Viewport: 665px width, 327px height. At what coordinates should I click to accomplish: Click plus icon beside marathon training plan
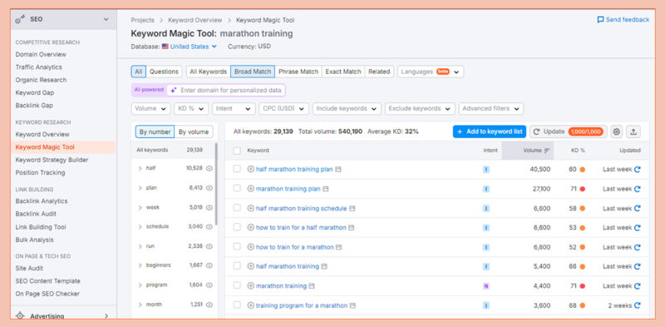(x=251, y=189)
